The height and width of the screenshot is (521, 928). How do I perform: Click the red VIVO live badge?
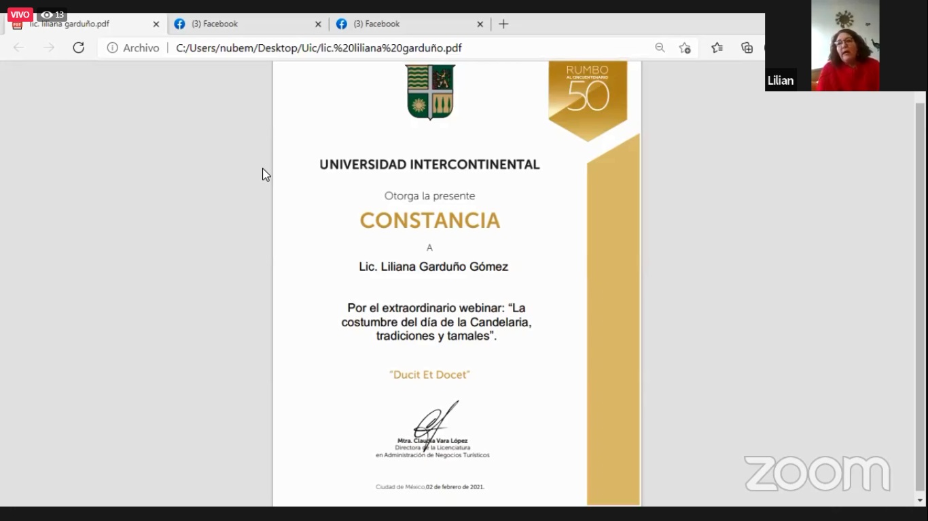(20, 15)
